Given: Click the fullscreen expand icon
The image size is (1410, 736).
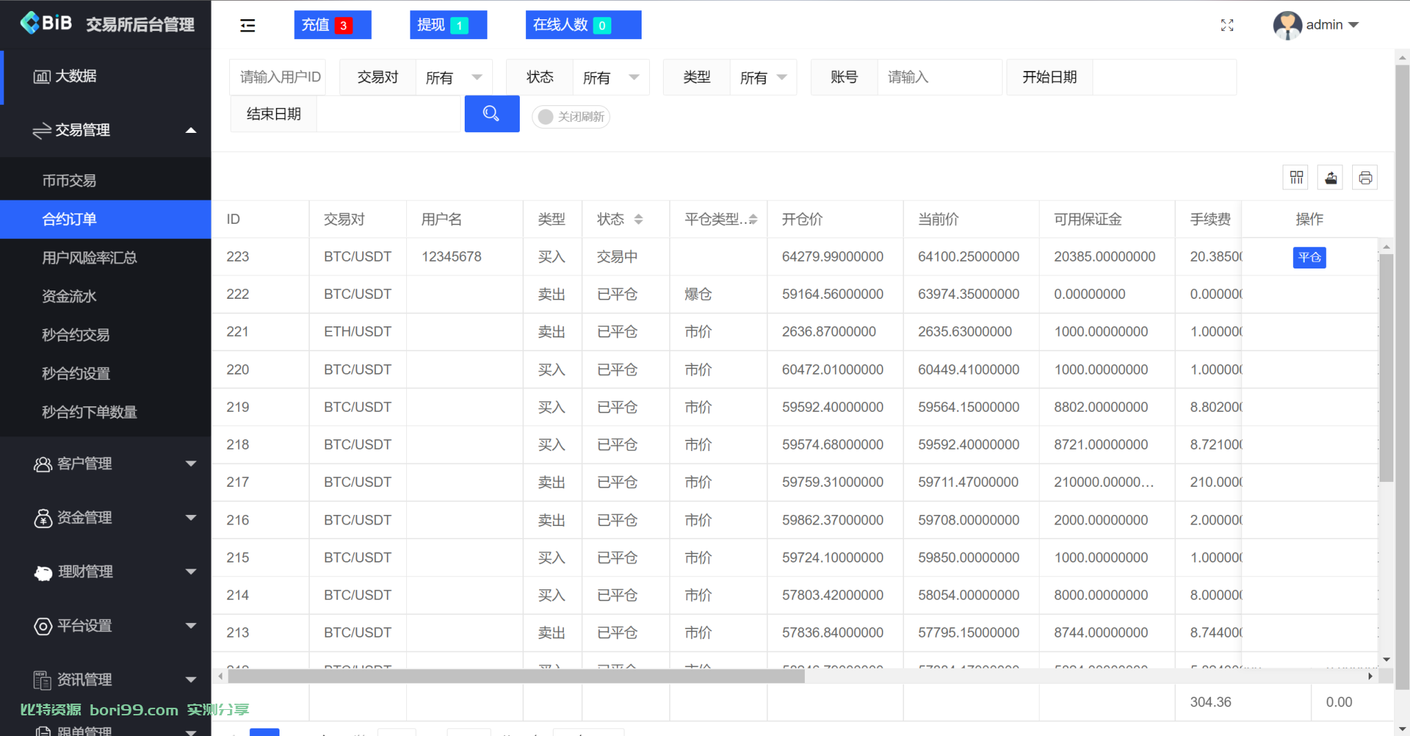Looking at the screenshot, I should point(1227,25).
